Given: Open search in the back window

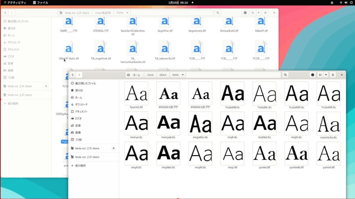Looking at the screenshot, I should coord(218,13).
